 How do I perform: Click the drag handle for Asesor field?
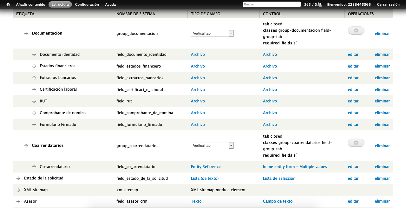tap(18, 201)
